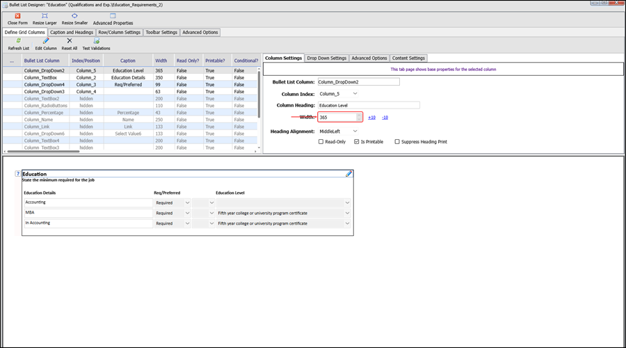Select the Column_RadioButtons row
626x348 pixels.
pyautogui.click(x=130, y=106)
